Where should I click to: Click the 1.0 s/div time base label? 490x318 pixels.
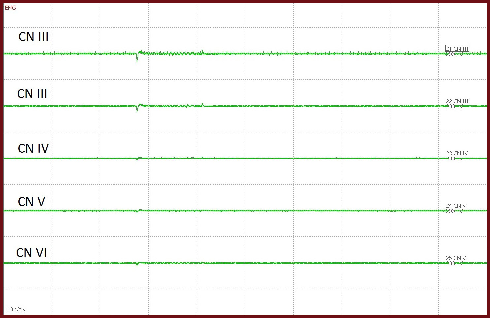16,309
